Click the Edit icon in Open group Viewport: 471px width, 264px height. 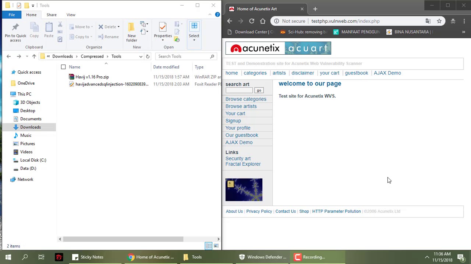click(177, 32)
